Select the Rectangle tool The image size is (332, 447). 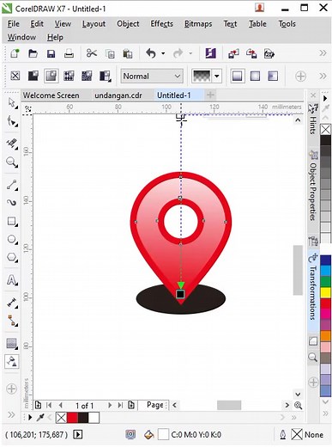(x=12, y=221)
